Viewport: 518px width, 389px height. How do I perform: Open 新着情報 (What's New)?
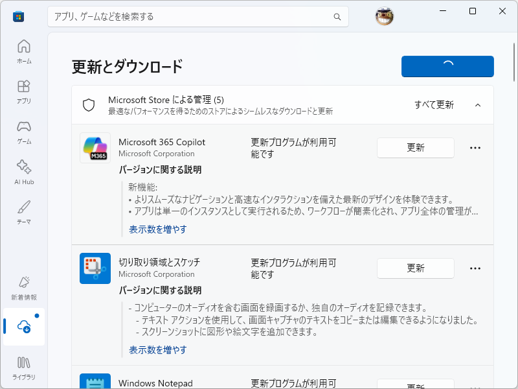24,288
